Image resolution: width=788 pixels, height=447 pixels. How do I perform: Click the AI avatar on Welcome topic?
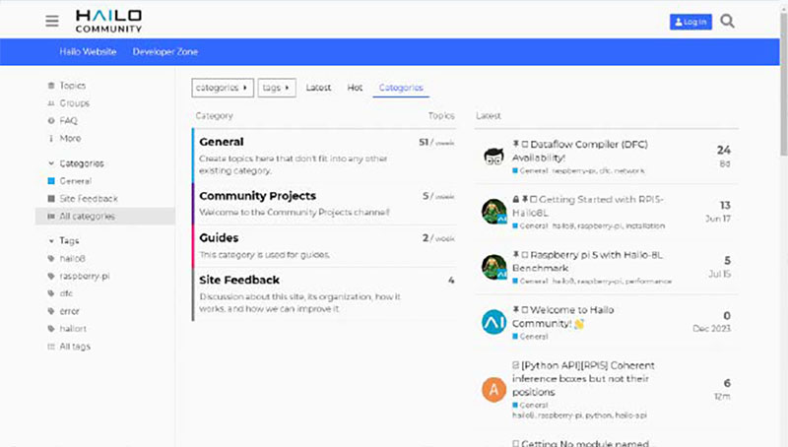(x=494, y=321)
